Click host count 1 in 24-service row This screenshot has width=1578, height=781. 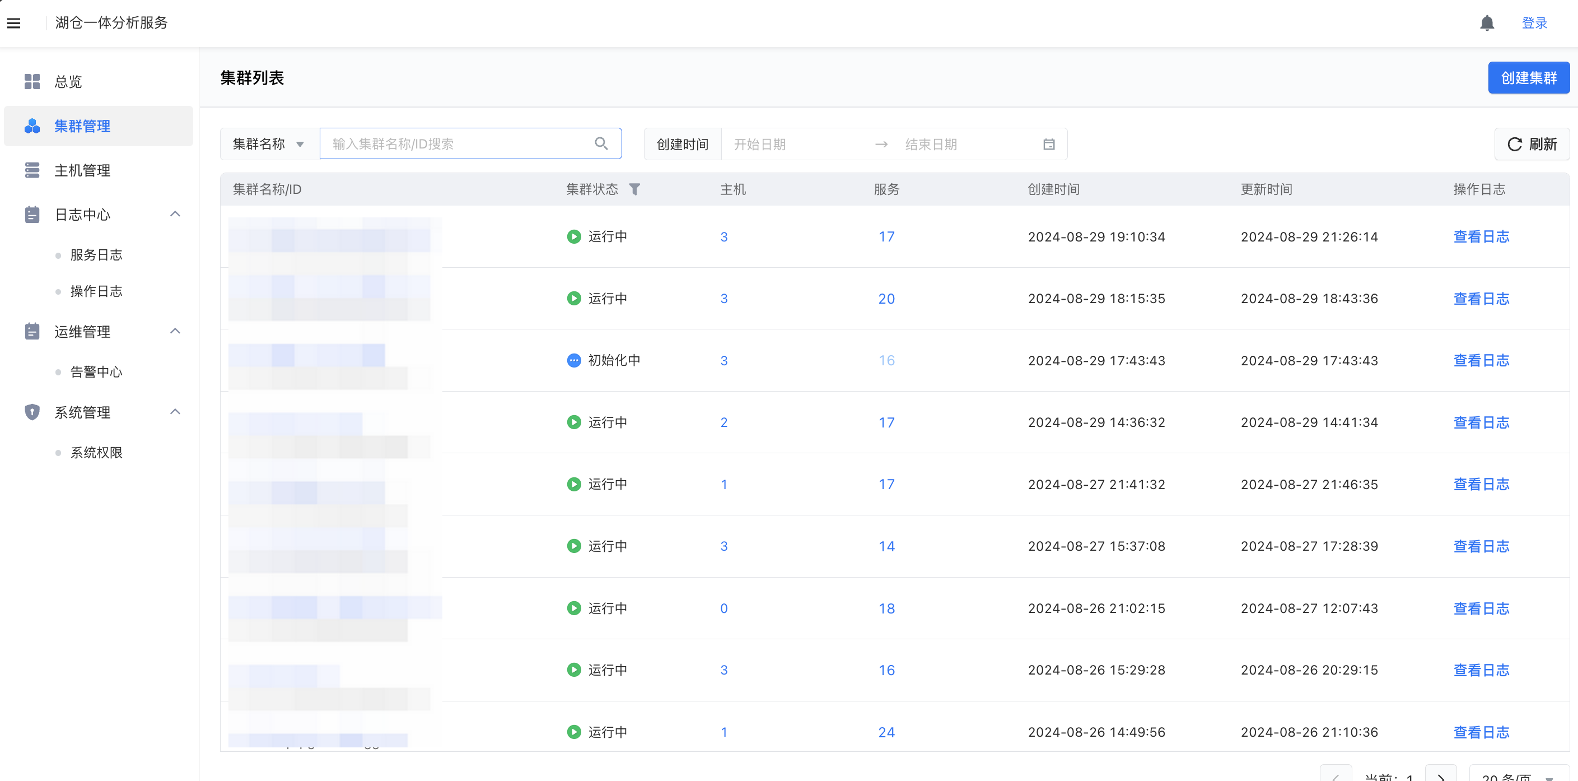click(x=723, y=732)
